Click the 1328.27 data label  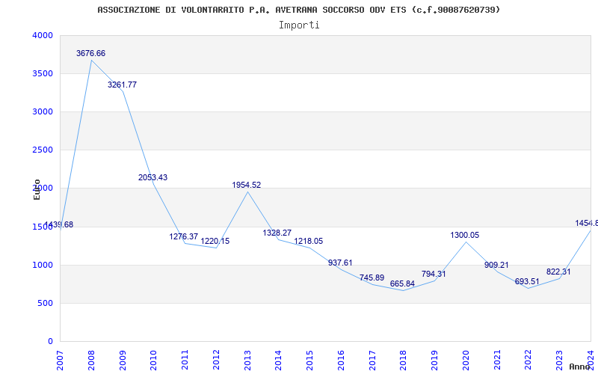[x=277, y=233]
